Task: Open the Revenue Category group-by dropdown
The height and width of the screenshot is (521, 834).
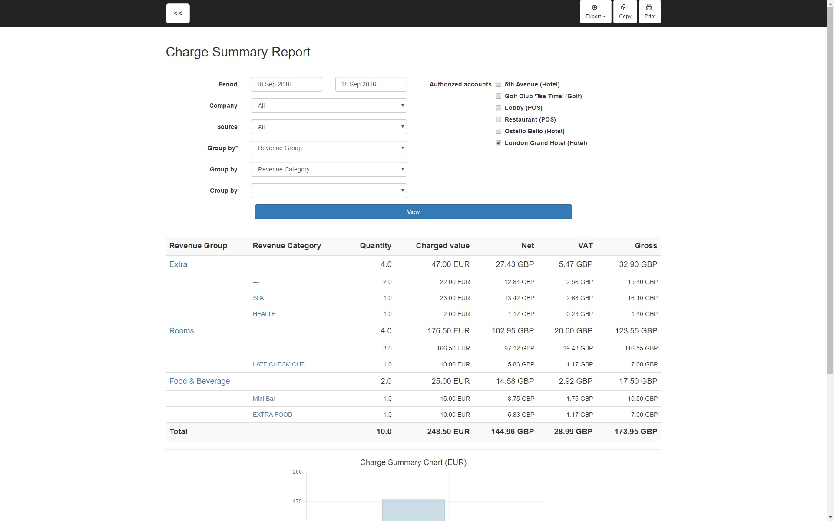Action: 328,169
